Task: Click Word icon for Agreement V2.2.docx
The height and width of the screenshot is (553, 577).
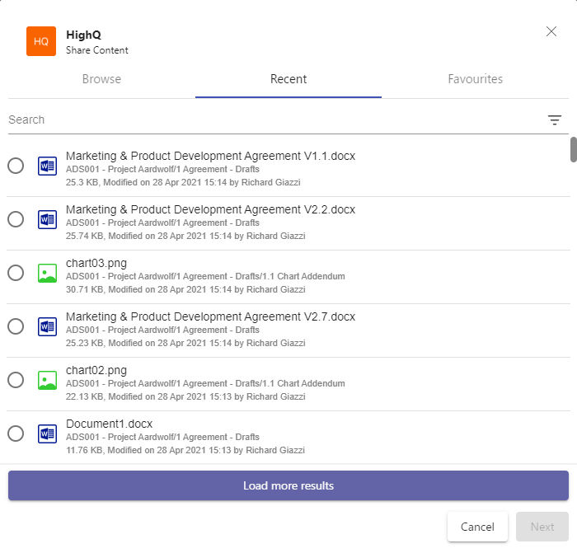Action: tap(47, 219)
